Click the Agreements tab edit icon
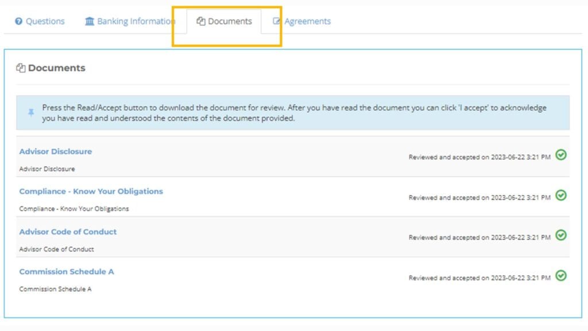Image resolution: width=588 pixels, height=331 pixels. (x=277, y=21)
